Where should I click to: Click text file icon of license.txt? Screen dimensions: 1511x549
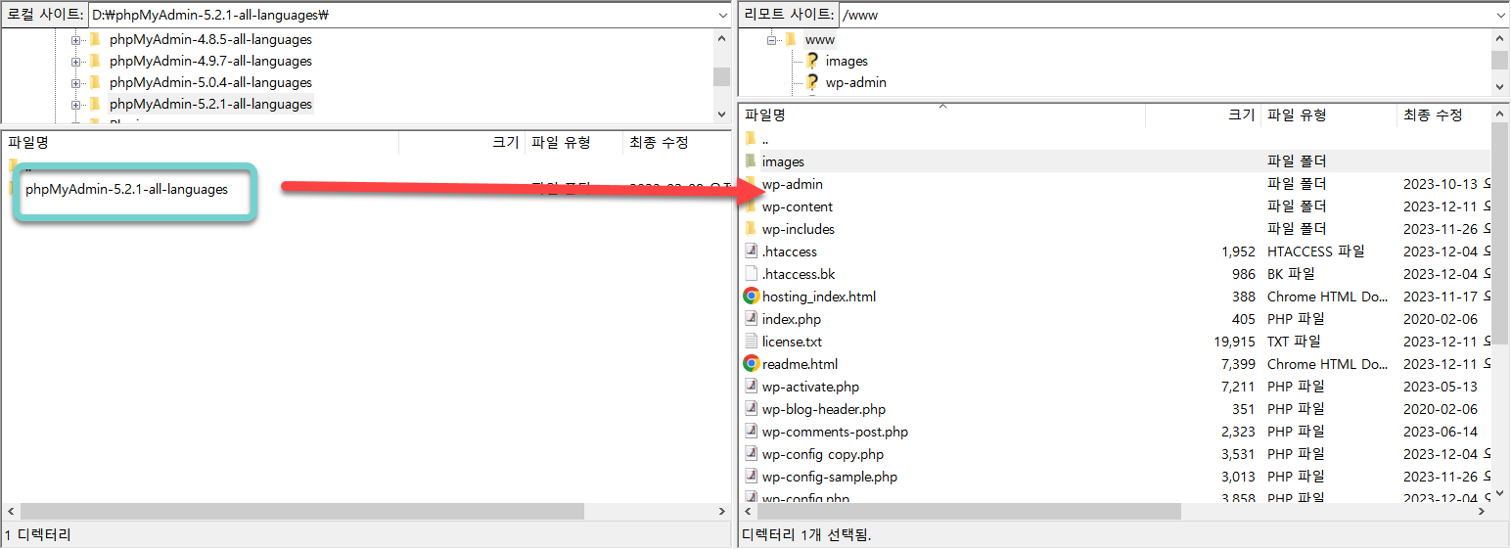tap(751, 342)
